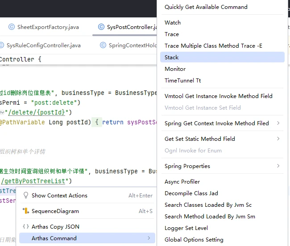Open the /getByPostTreeList mapping link
The width and height of the screenshot is (290, 246).
(33, 181)
